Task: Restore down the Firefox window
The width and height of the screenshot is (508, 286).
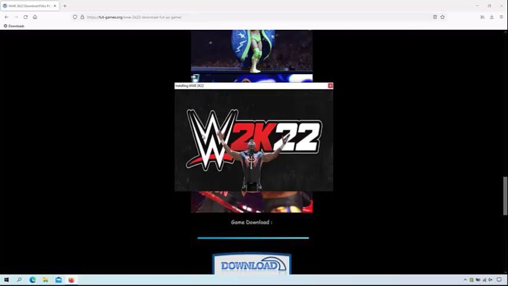Action: click(x=490, y=6)
